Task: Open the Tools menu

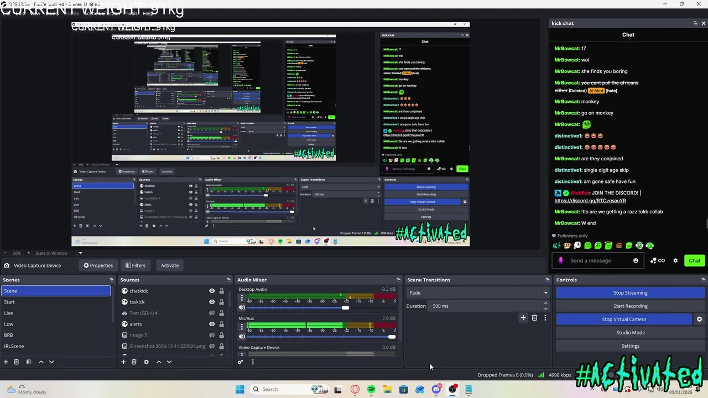Action: 131,13
